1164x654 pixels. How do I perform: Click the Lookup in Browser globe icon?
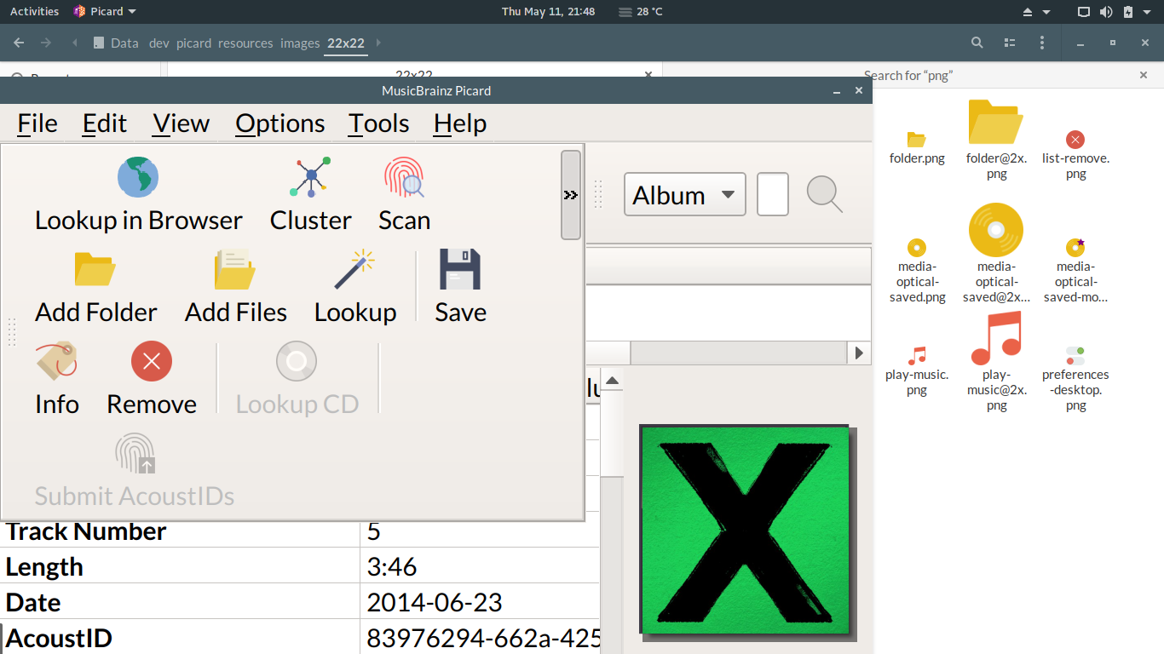(x=138, y=177)
